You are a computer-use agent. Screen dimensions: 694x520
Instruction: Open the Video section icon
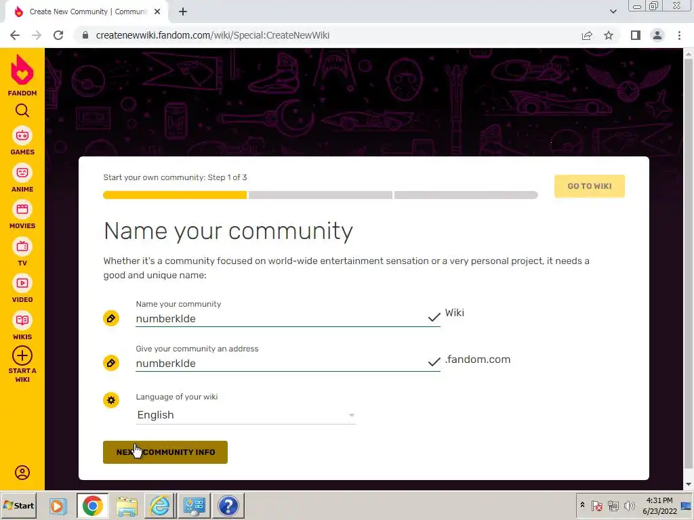coord(22,284)
